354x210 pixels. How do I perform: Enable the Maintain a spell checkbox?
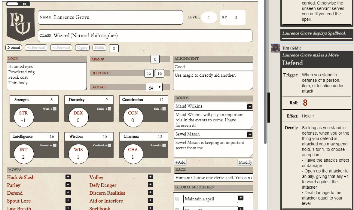[x=177, y=198]
